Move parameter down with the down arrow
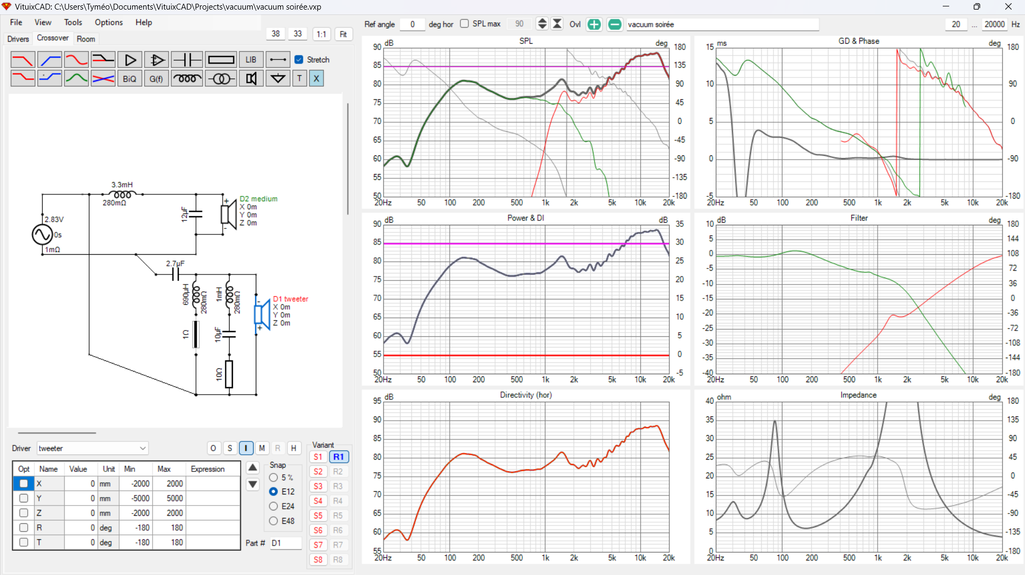 tap(253, 485)
